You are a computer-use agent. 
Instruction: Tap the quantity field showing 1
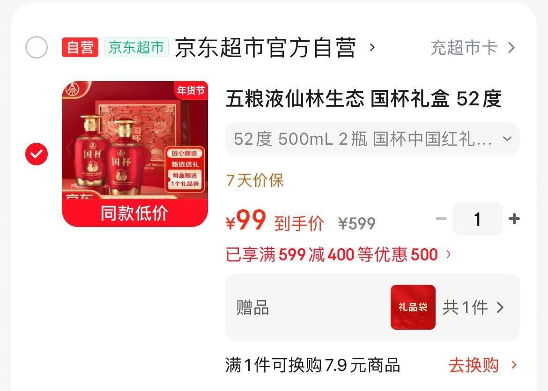coord(477,219)
